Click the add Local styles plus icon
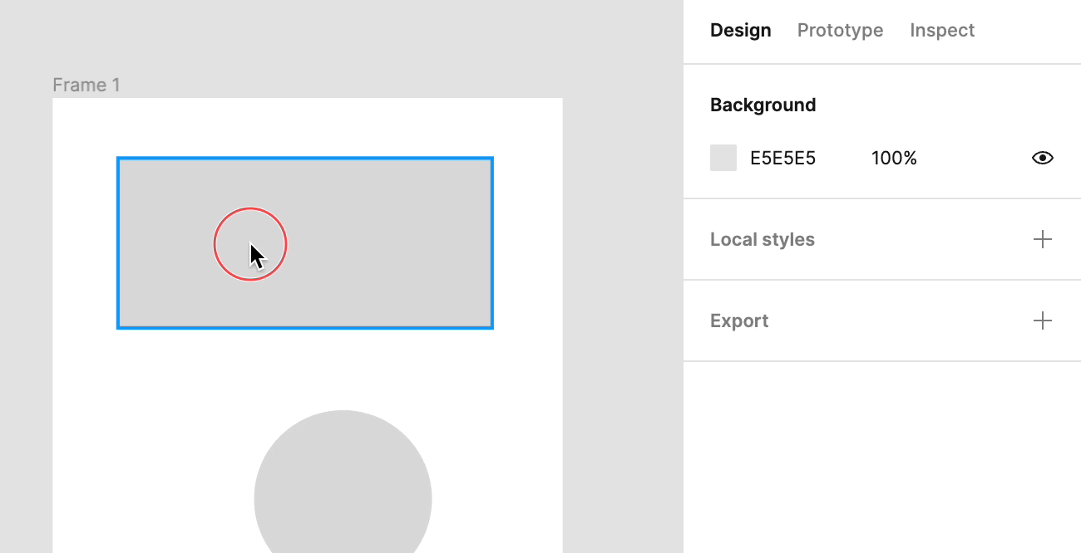 click(1042, 239)
